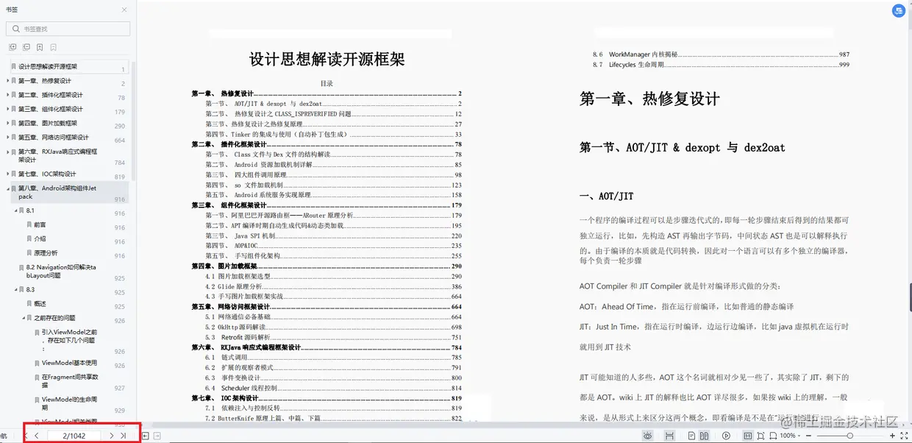Add a new bookmark icon
The width and height of the screenshot is (912, 443).
40,47
